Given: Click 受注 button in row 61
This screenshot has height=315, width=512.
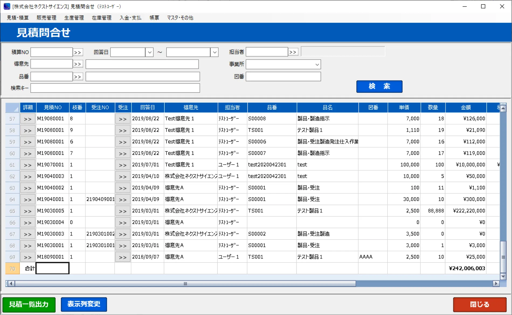Looking at the screenshot, I should tap(123, 165).
